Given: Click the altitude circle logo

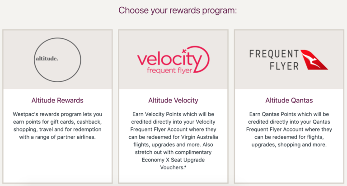Looking at the screenshot, I should coord(57,60).
